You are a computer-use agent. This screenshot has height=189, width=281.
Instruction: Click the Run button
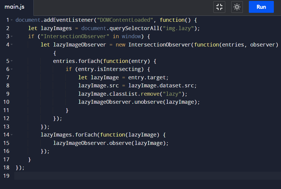point(261,7)
